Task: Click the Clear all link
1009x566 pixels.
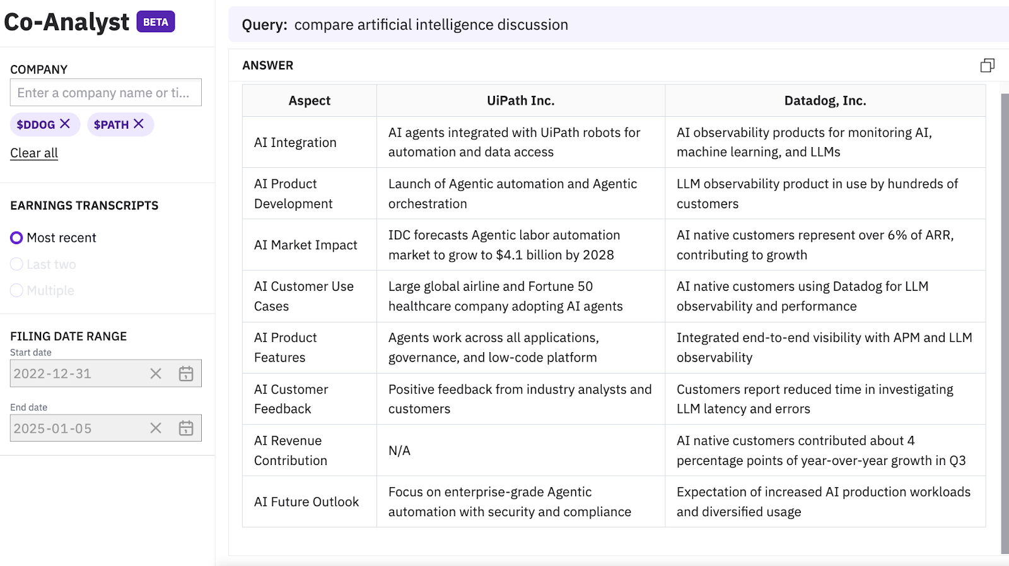Action: tap(34, 153)
